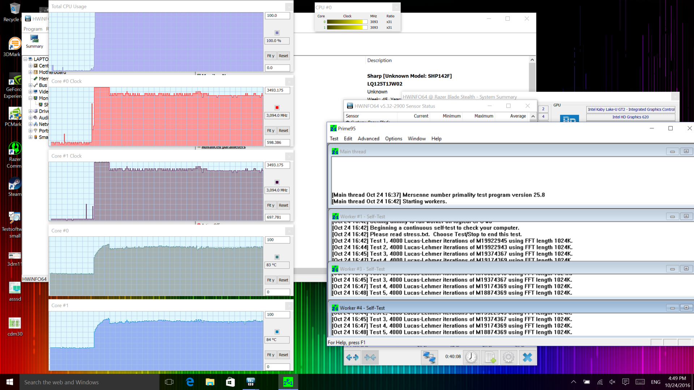Click Fit y on Total CPU Usage graph

[270, 56]
